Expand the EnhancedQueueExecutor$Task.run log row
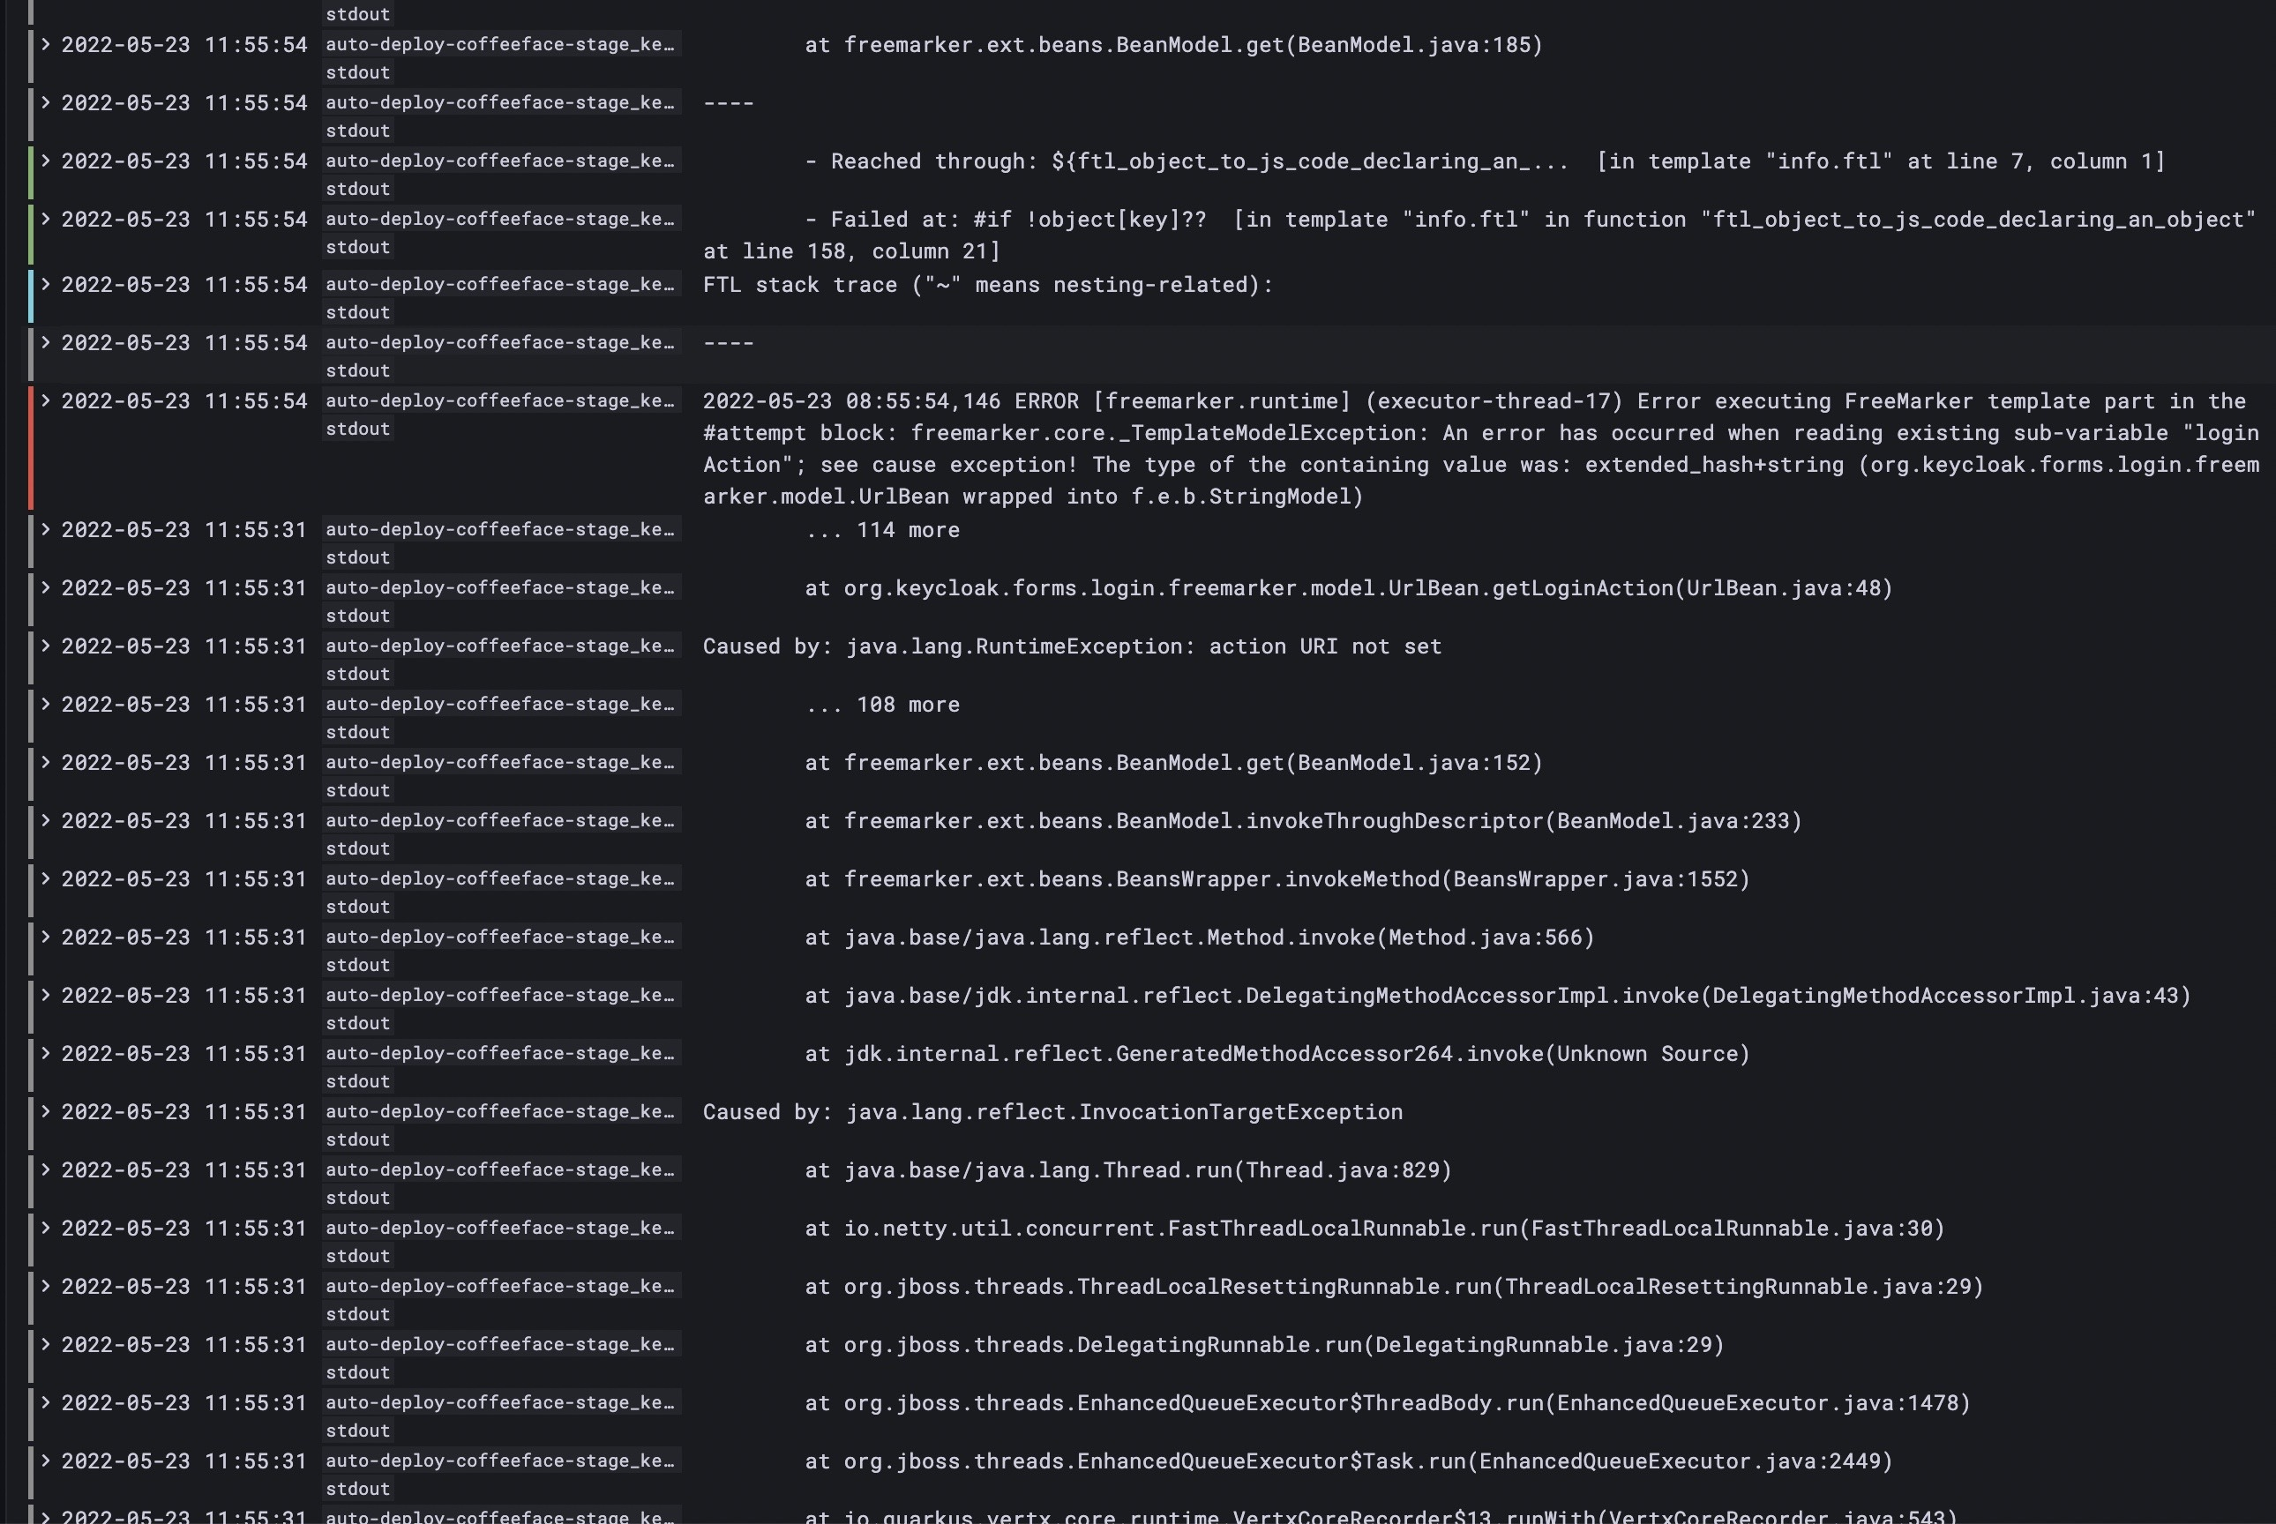The image size is (2276, 1524). (x=46, y=1460)
